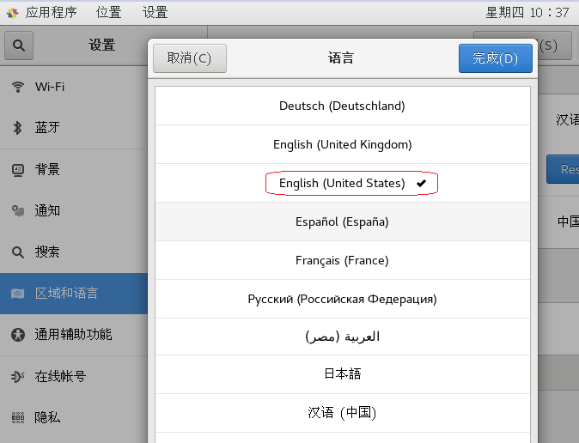The image size is (579, 443).
Task: Click the online accounts (在线帐号) icon
Action: (x=18, y=377)
